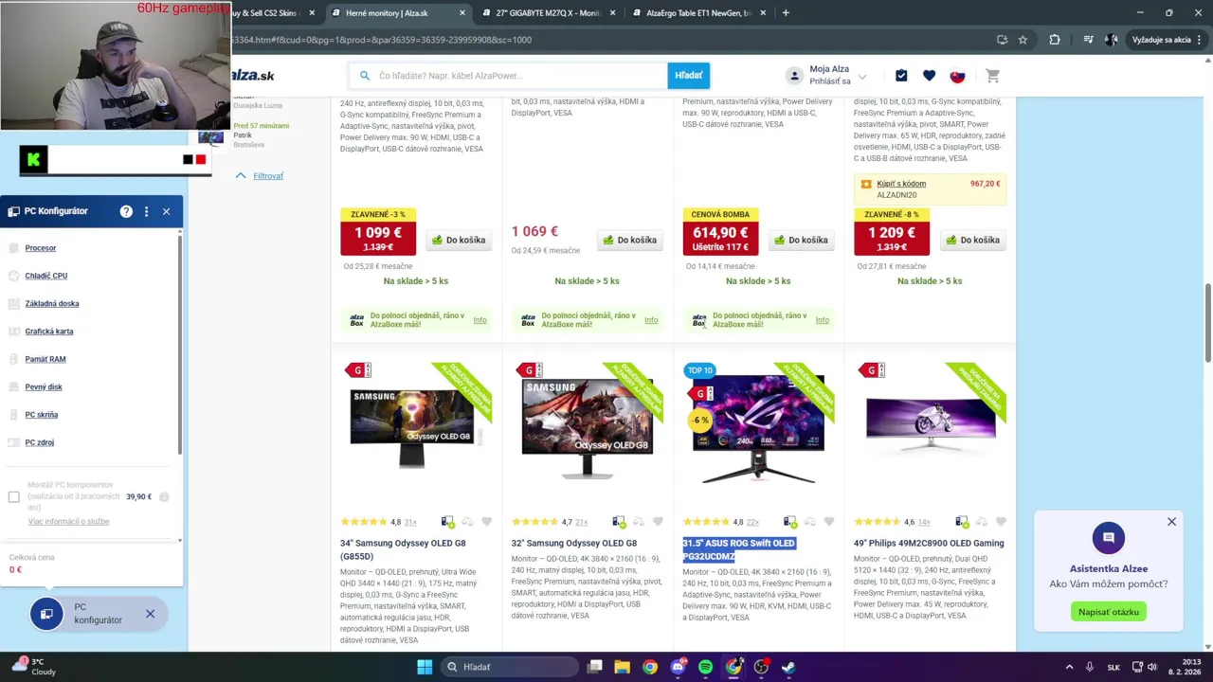Open the Filtrovať link
1213x682 pixels.
pos(268,175)
